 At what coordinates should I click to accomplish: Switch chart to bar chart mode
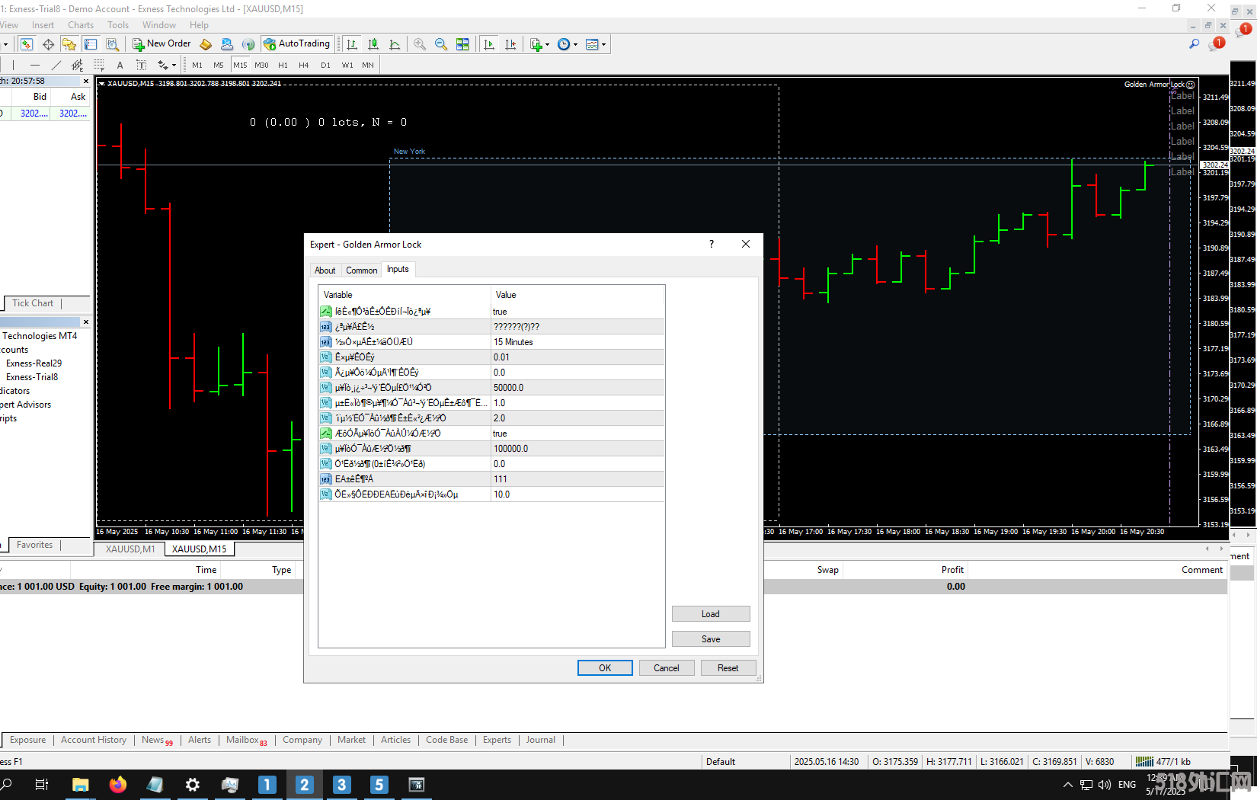[351, 44]
